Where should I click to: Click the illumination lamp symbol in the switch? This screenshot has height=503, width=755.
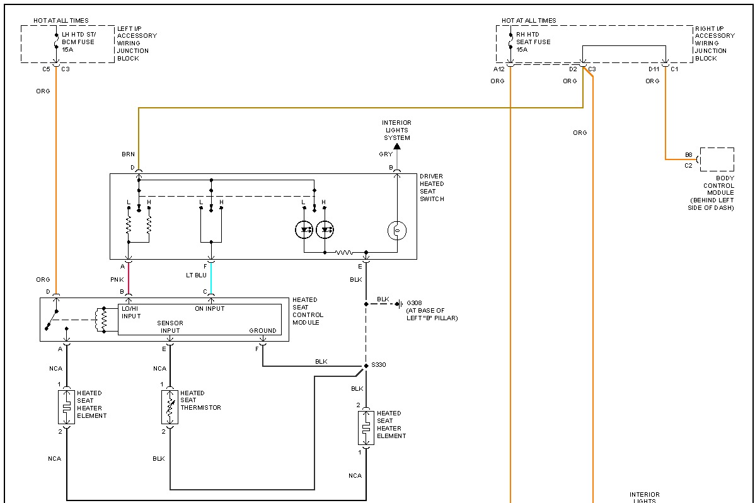click(x=397, y=230)
